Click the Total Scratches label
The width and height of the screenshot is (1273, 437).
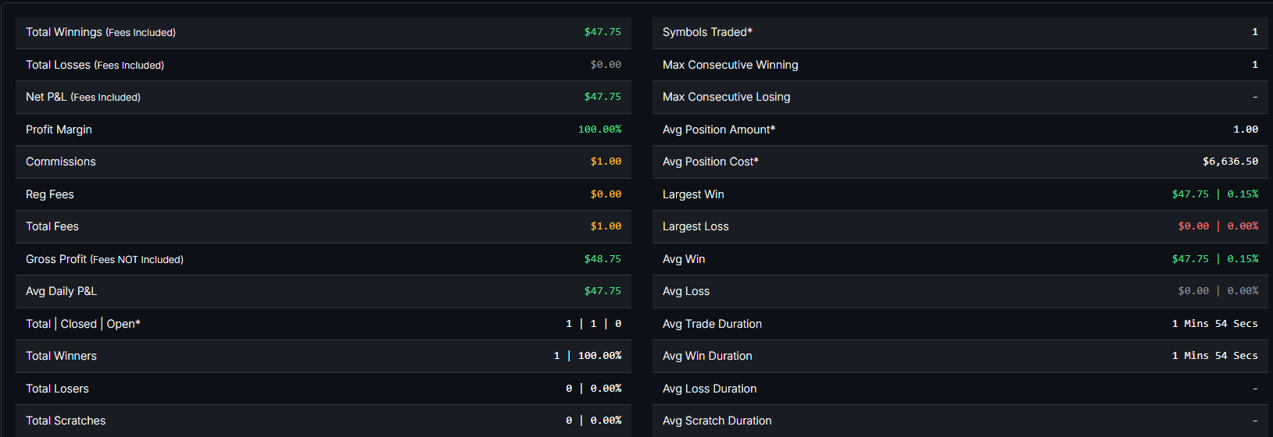[x=66, y=421]
